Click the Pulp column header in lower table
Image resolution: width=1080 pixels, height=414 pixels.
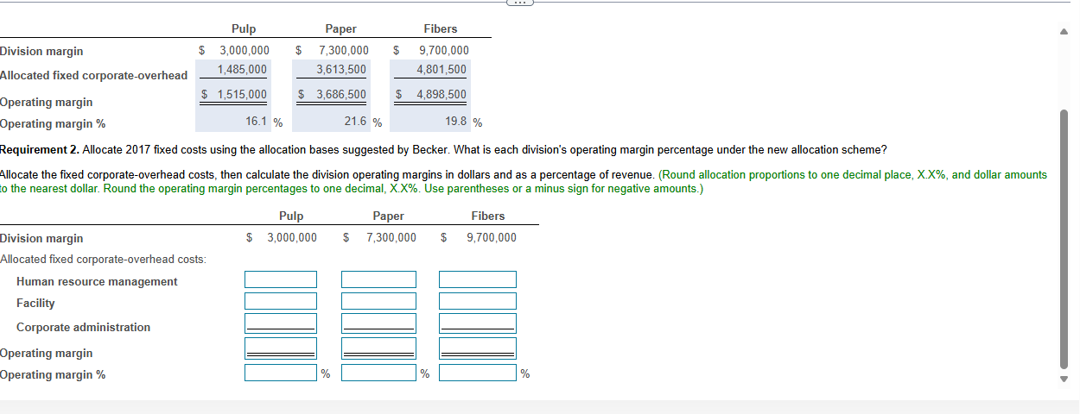tap(291, 216)
